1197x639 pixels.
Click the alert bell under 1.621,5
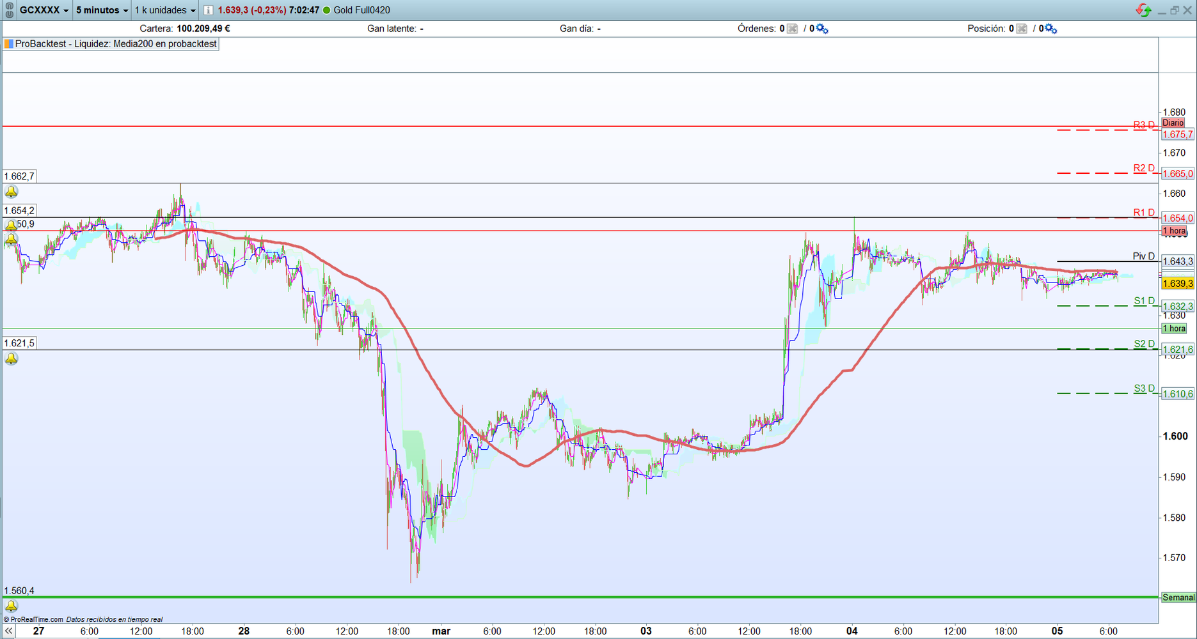[x=12, y=358]
